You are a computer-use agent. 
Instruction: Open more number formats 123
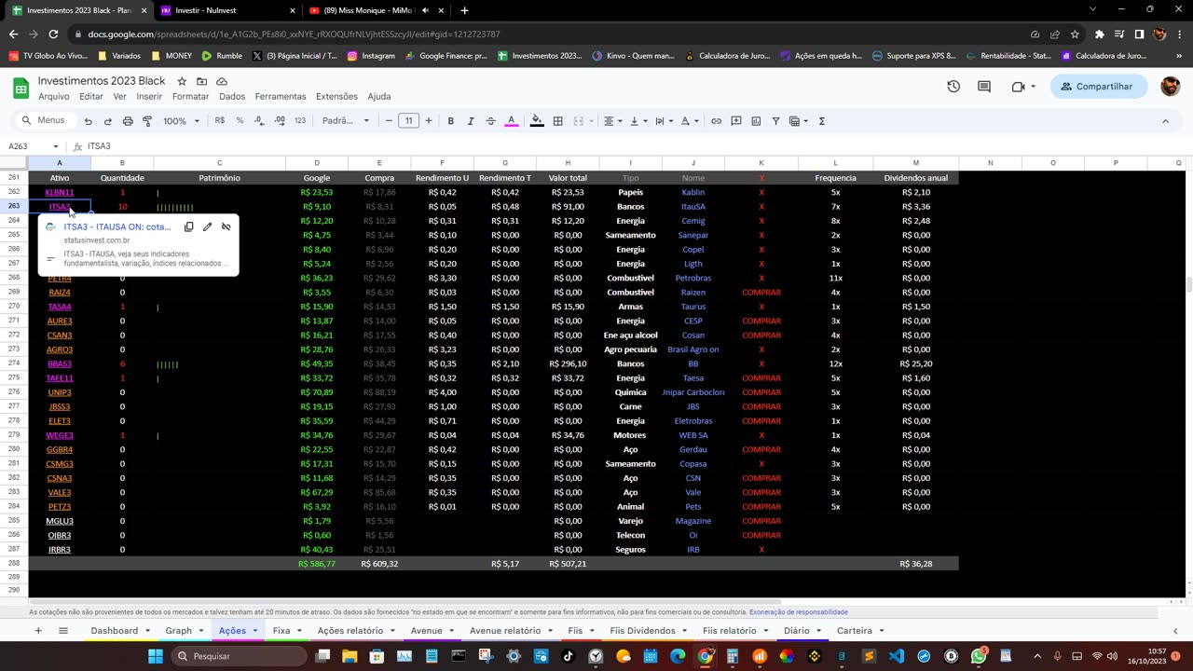[x=299, y=121]
